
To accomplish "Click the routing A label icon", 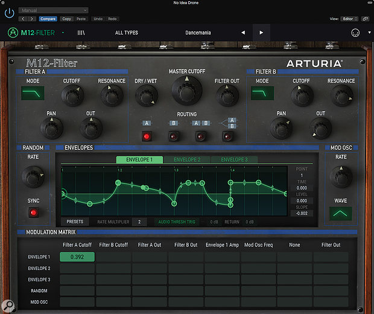I will click(x=147, y=123).
